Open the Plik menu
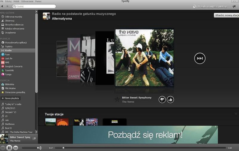 click(2, 1)
